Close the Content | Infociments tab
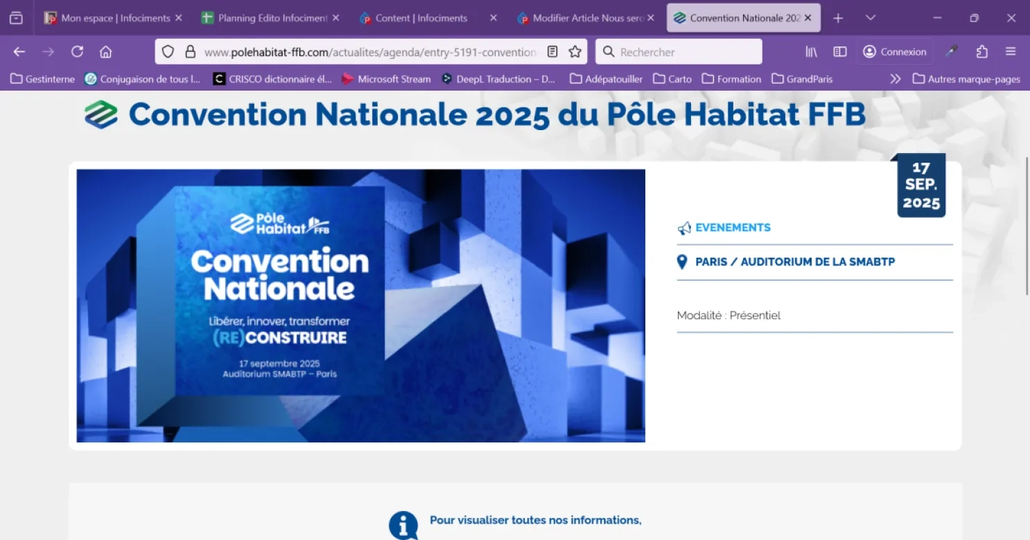The image size is (1030, 540). [494, 18]
